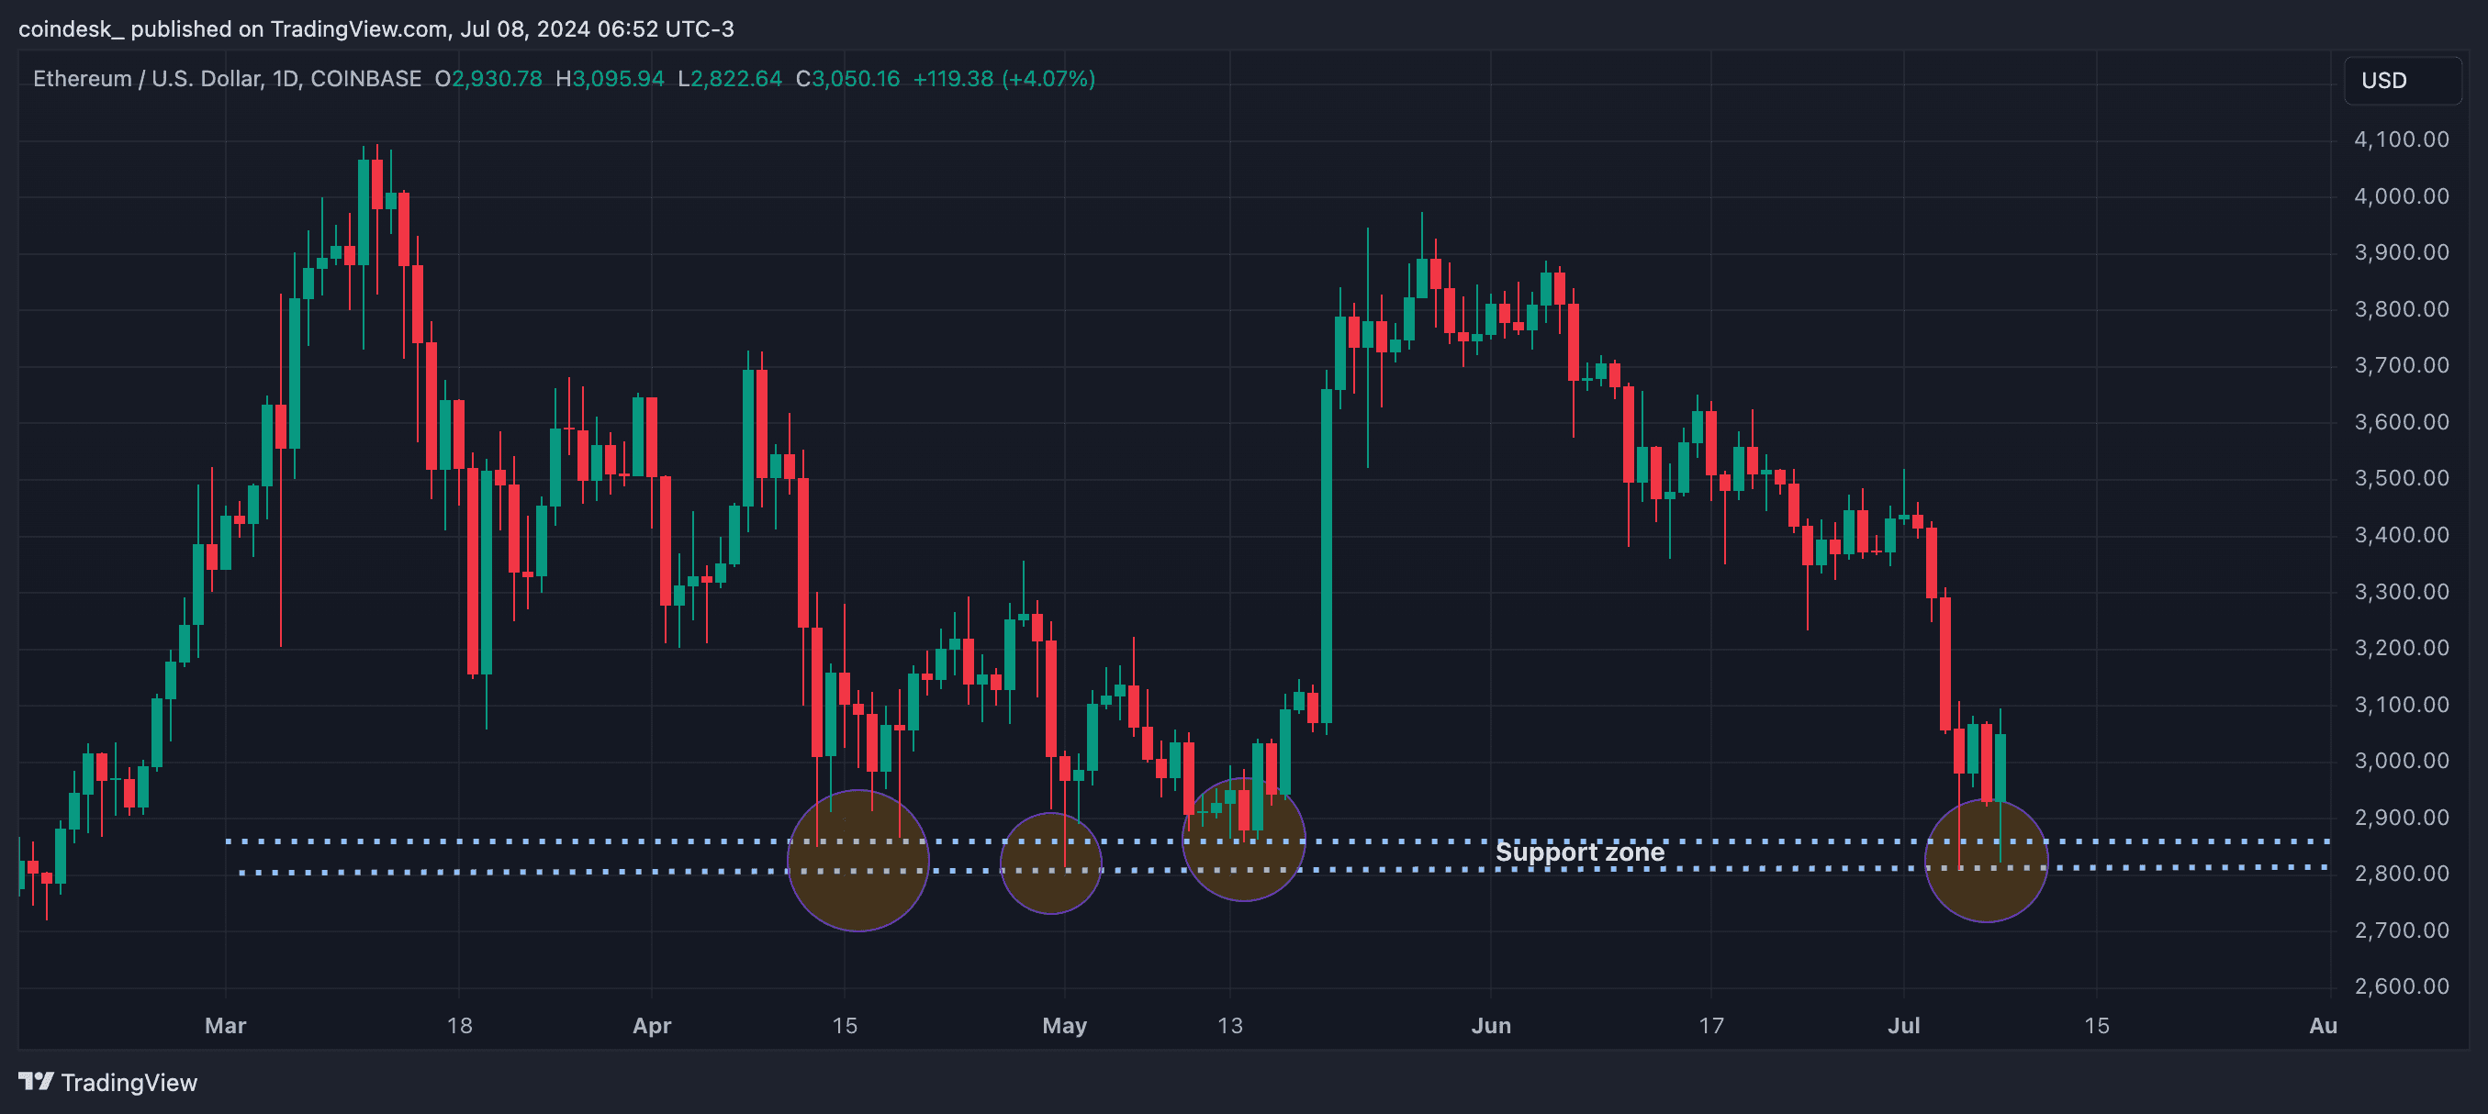Viewport: 2488px width, 1114px height.
Task: Click the 'Mar' date axis label
Action: tap(225, 1025)
